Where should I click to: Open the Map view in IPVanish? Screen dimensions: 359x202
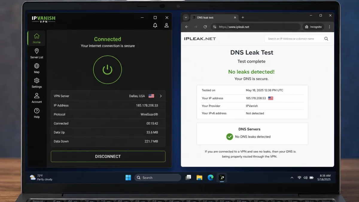pos(36,68)
